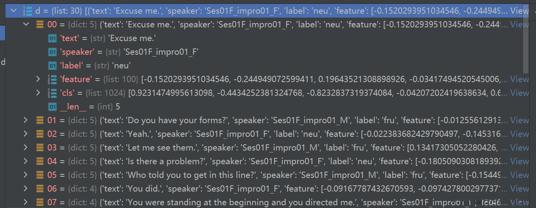Click the string type icon beside 'text'
The width and height of the screenshot is (536, 208).
(52, 38)
